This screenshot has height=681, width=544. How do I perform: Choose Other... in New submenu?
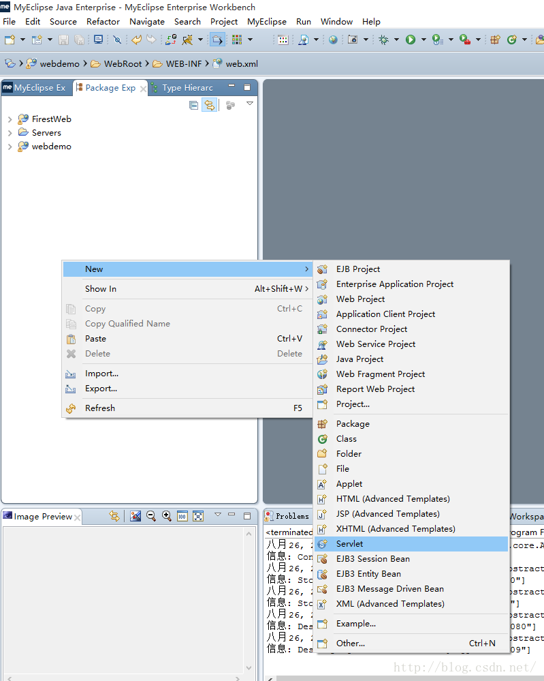coord(411,644)
